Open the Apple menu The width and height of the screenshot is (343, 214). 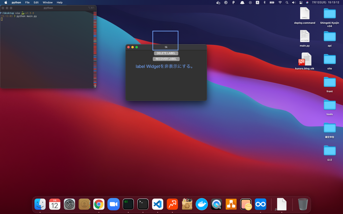click(x=5, y=2)
